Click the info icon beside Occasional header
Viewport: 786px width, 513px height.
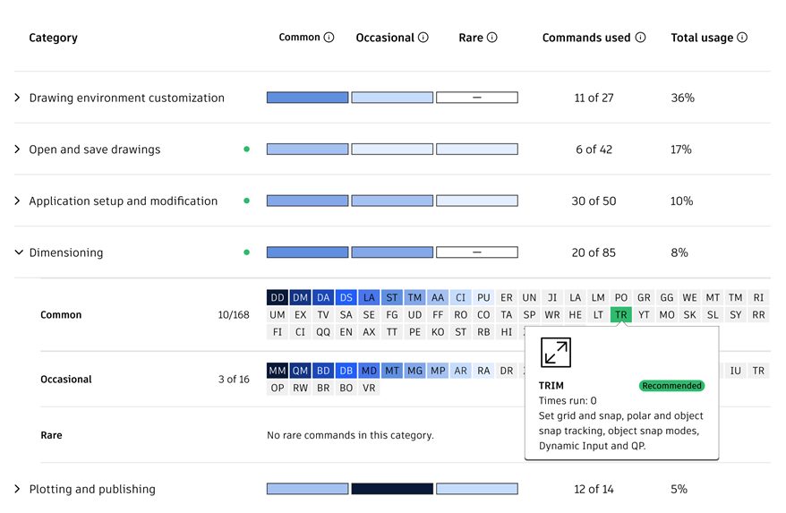click(423, 38)
